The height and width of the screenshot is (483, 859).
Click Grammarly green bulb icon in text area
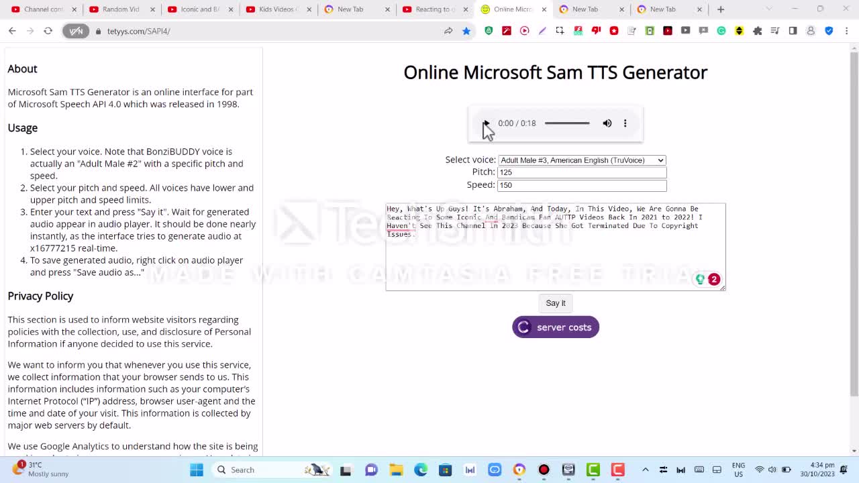tap(700, 279)
